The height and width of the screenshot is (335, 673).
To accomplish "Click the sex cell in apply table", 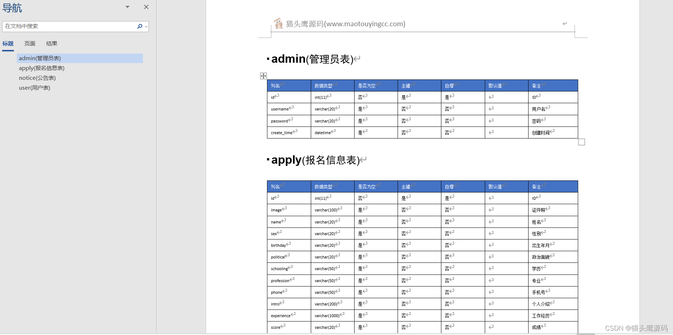I will [x=289, y=234].
